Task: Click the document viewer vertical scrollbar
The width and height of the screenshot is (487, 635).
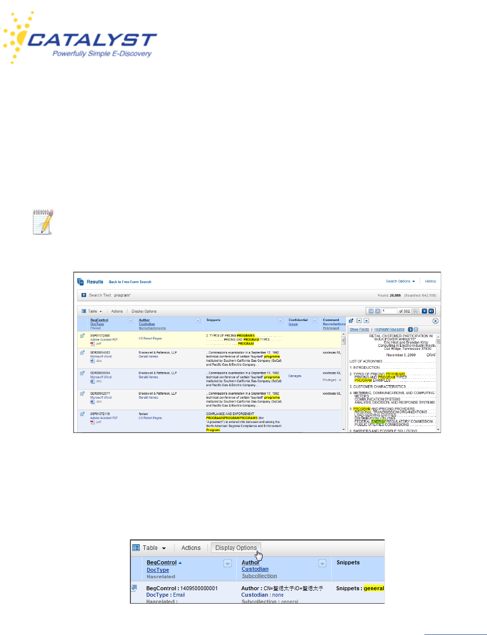Action: [438, 382]
